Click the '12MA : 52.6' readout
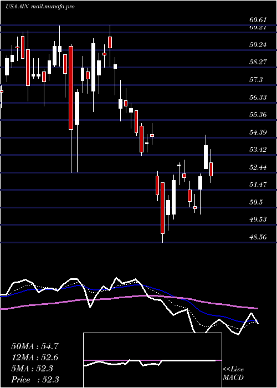Screen dimensions: 277x388 point(35,358)
